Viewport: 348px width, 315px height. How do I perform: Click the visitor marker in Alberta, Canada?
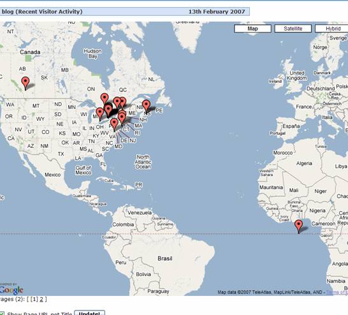25,83
